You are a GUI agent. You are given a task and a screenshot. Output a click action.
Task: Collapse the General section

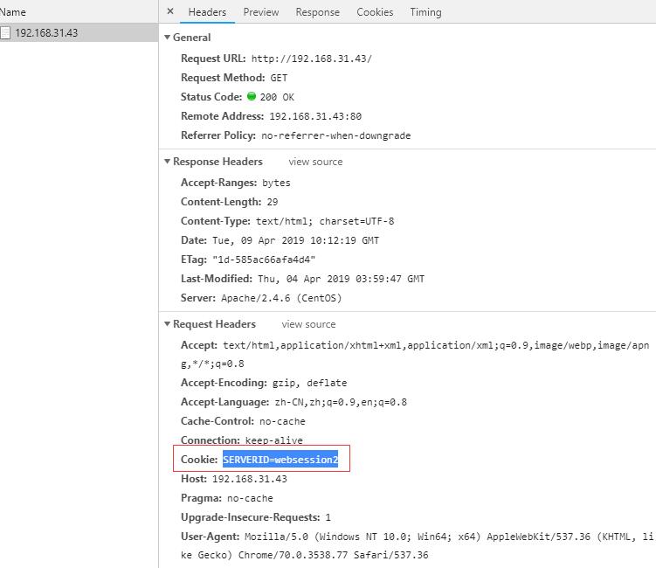coord(168,38)
